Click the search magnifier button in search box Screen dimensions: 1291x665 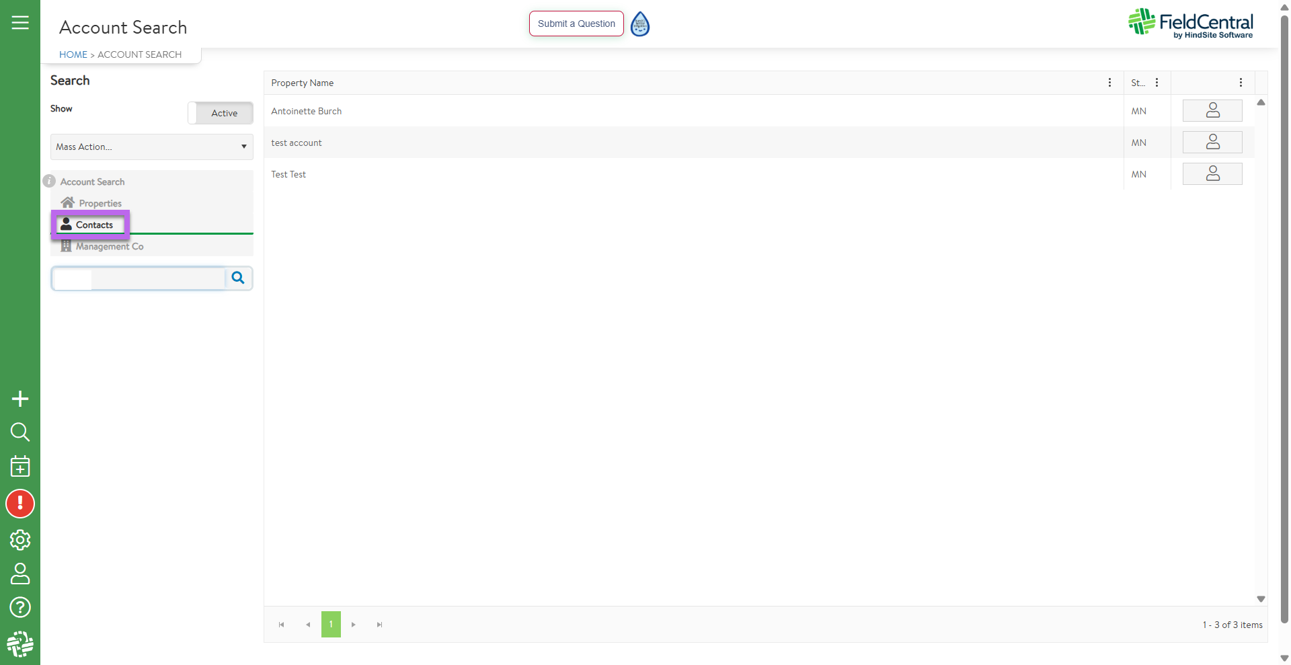[238, 278]
